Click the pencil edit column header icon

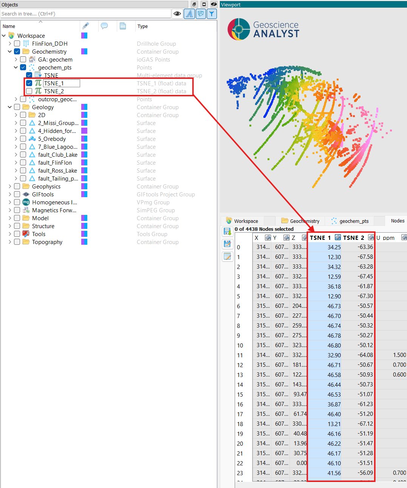coord(86,26)
